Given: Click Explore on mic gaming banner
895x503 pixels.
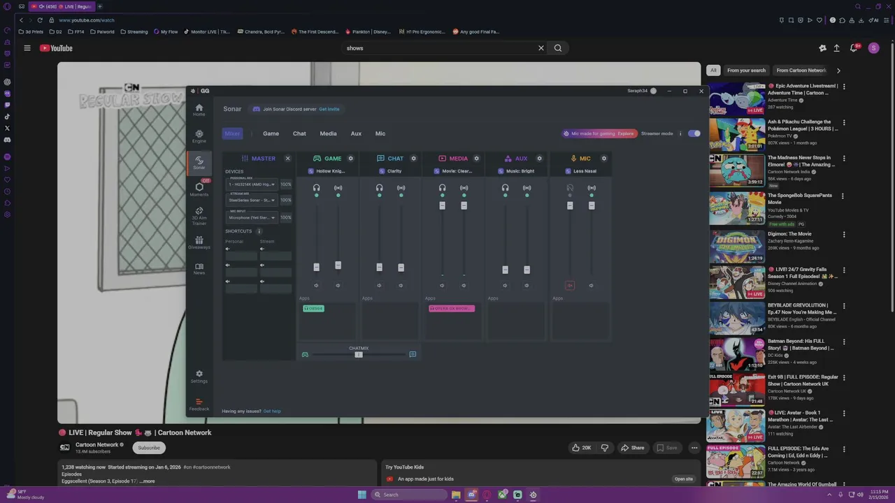Looking at the screenshot, I should 626,133.
